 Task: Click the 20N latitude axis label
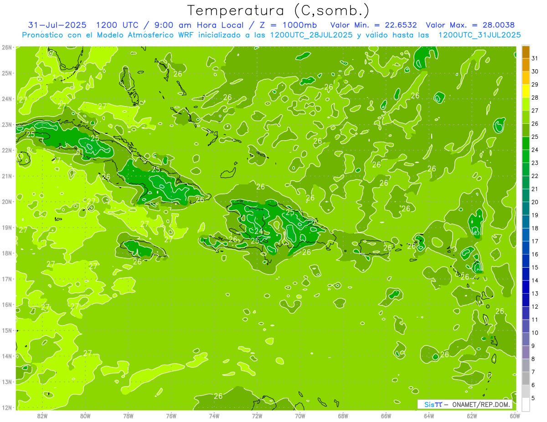(6, 202)
